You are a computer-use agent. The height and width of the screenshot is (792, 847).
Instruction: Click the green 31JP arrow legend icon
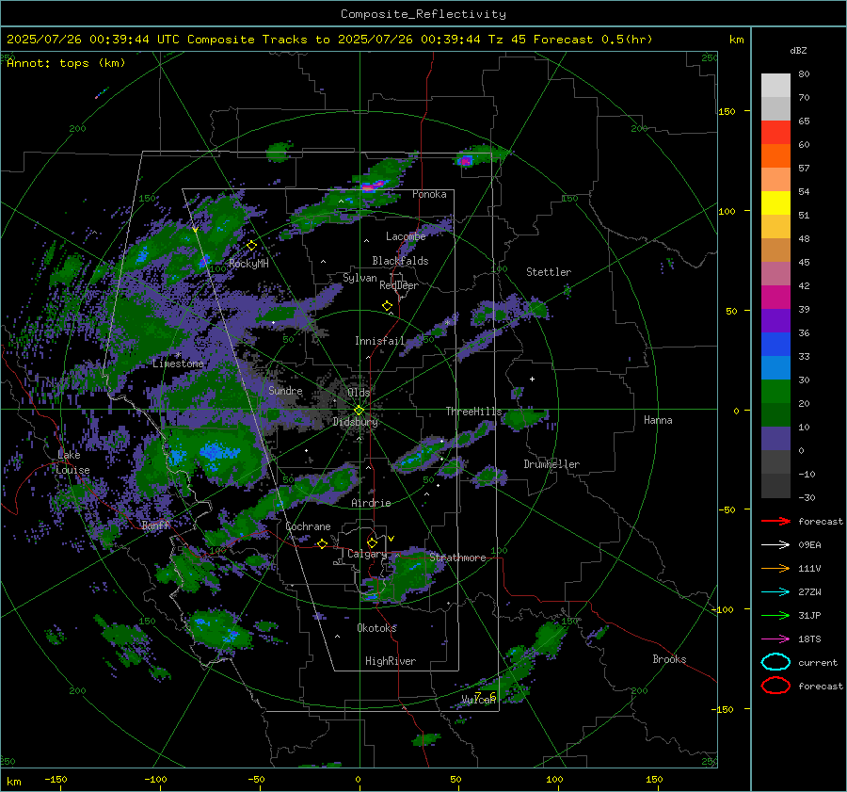775,615
